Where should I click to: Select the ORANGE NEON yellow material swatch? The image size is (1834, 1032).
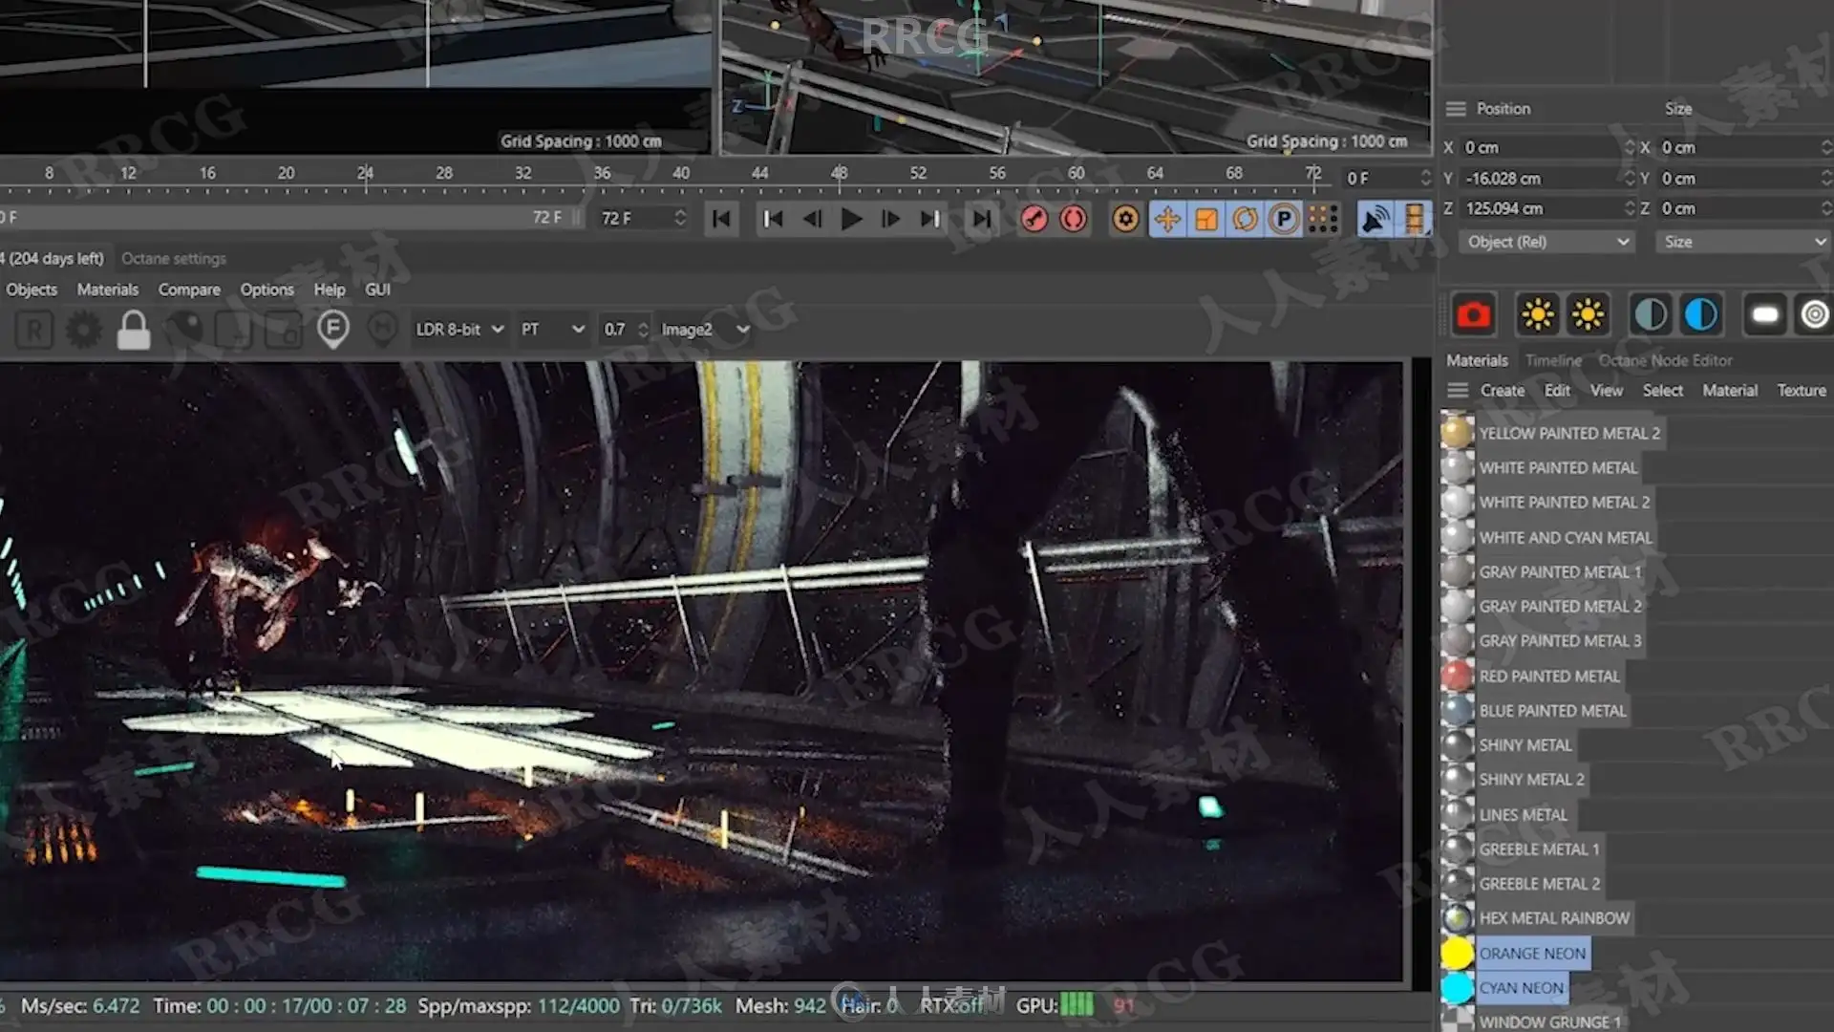click(x=1457, y=953)
